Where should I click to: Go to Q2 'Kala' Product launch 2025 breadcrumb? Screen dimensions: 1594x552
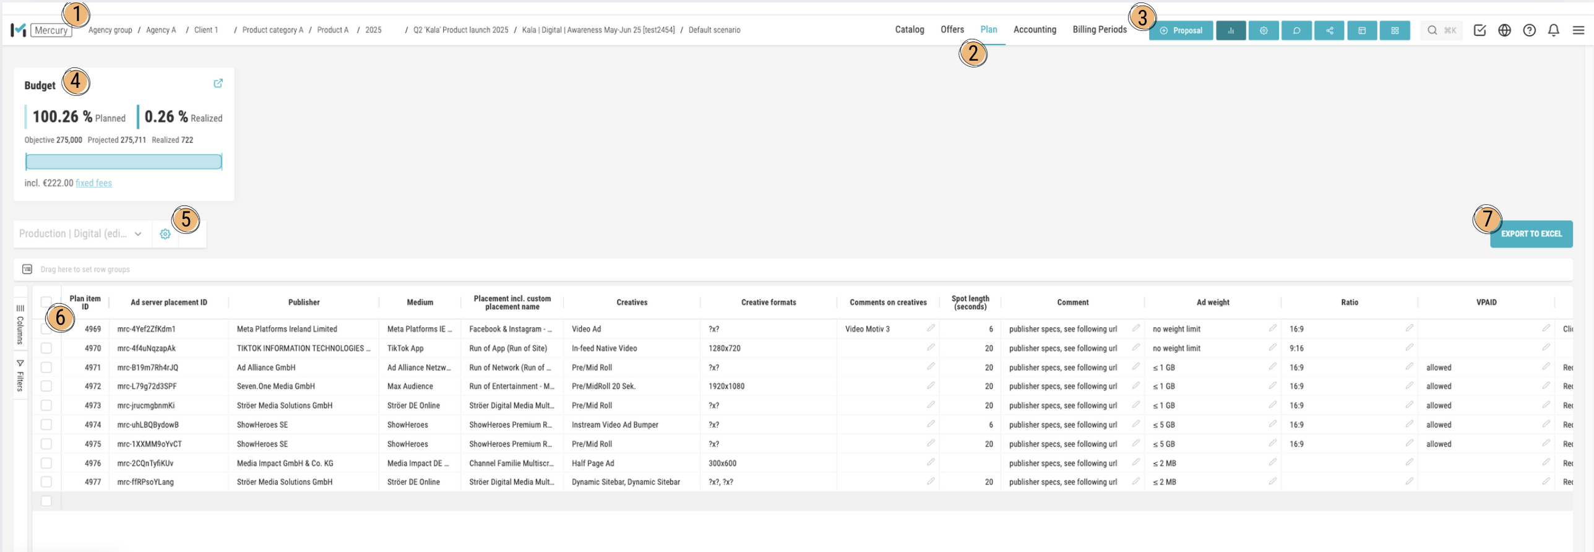[x=460, y=30]
